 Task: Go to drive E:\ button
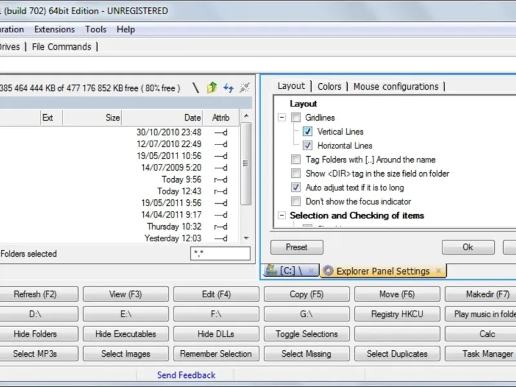(x=126, y=314)
